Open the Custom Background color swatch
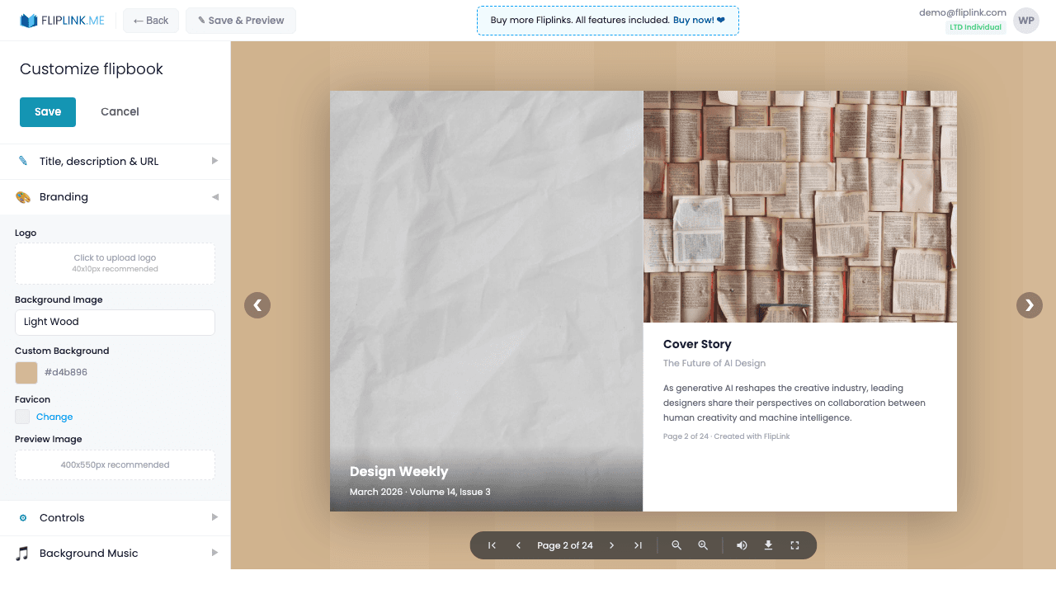 (x=26, y=372)
